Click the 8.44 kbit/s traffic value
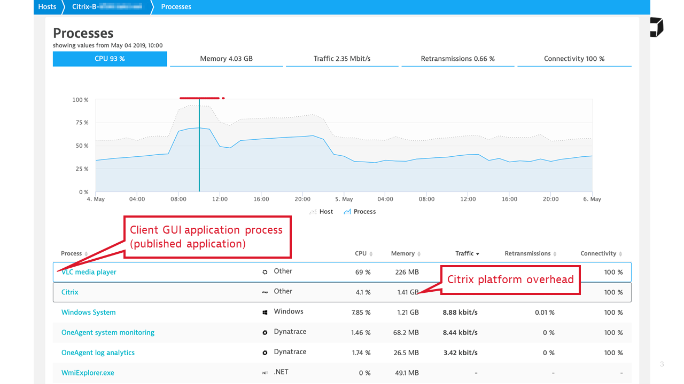Image resolution: width=684 pixels, height=384 pixels. pyautogui.click(x=460, y=333)
